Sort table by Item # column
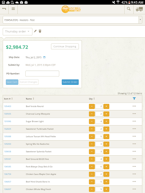This screenshot has height=193, width=145. (x=8, y=99)
